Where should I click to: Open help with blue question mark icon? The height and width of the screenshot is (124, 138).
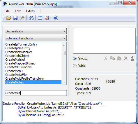point(56,18)
